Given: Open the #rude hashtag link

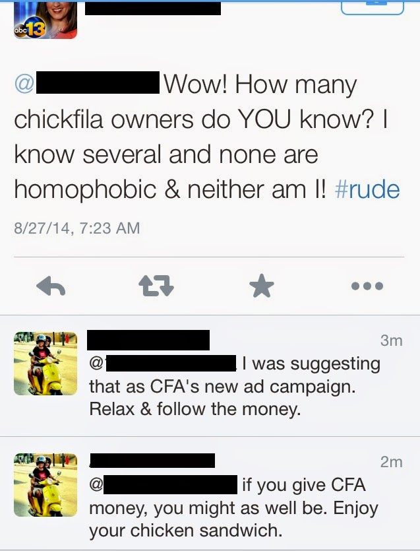Looking at the screenshot, I should pos(367,189).
